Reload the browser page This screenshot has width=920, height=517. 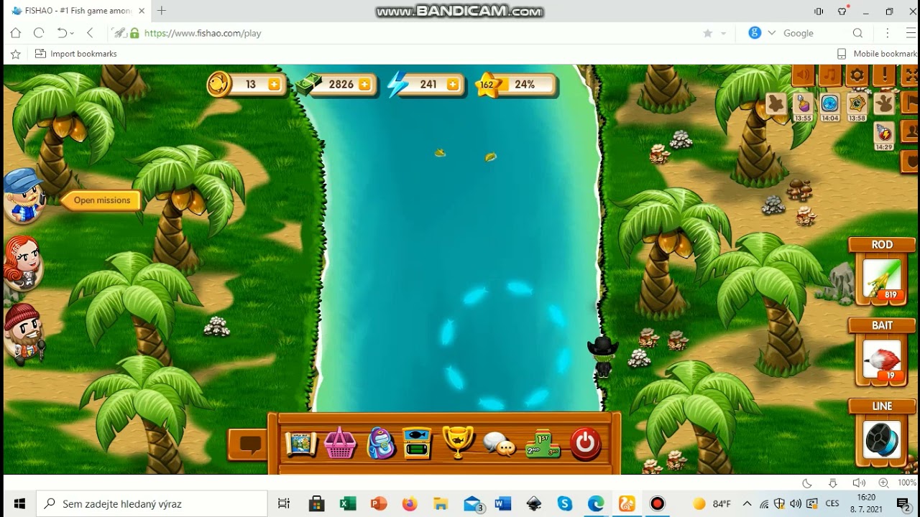point(39,33)
